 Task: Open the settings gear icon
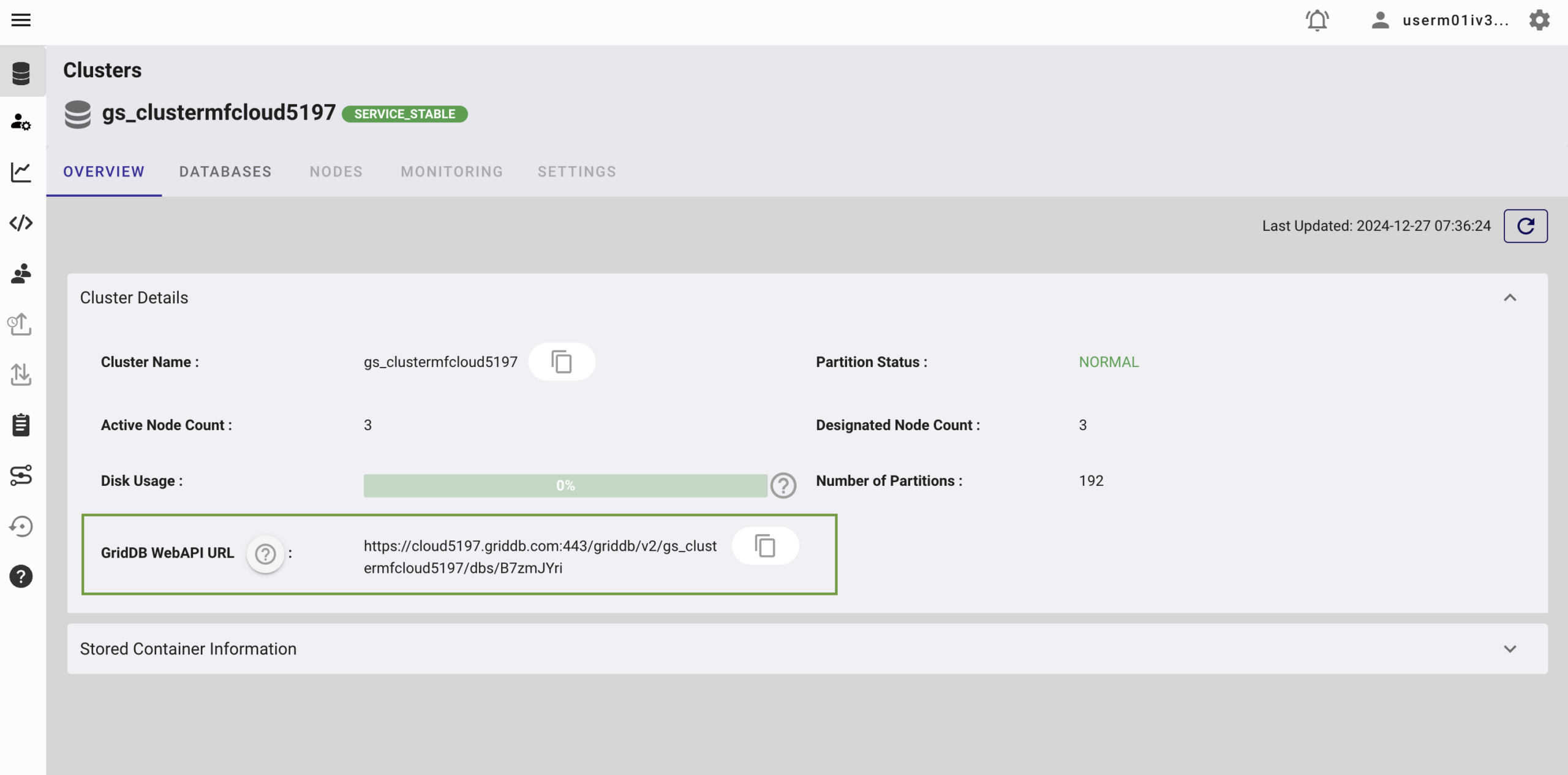[x=1539, y=20]
